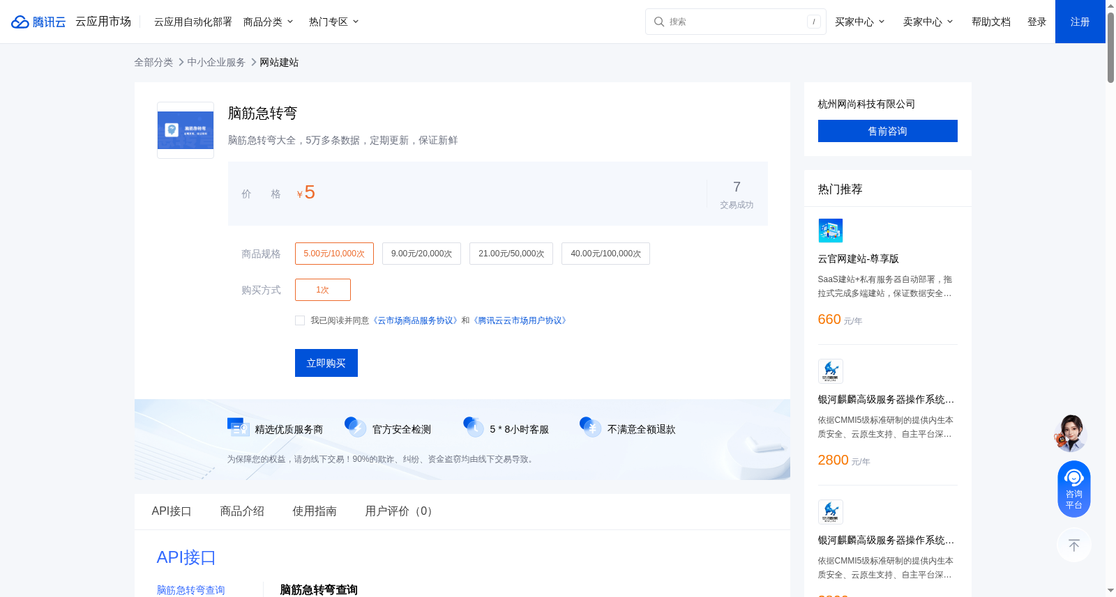This screenshot has width=1116, height=597.
Task: Click the 注册 button
Action: pos(1080,22)
